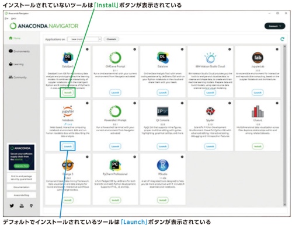Viewport: 292px width, 225px height.
Task: Launch Qt Console
Action: (x=163, y=146)
